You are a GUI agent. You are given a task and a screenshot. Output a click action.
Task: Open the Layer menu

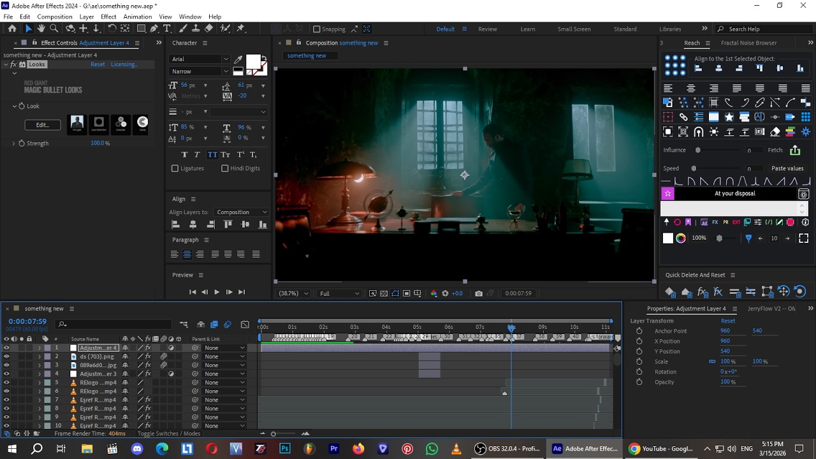pos(87,17)
